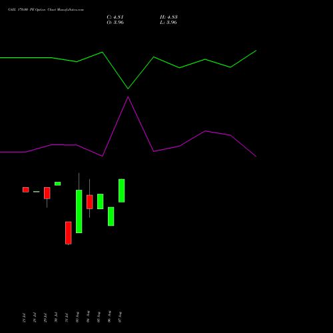This screenshot has width=333, height=333.
Task: Click the 31 Jul date label
Action: click(67, 318)
